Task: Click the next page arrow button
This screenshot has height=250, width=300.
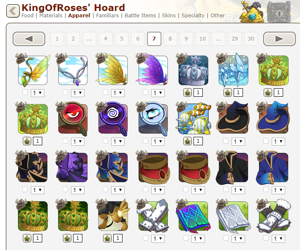Action: pyautogui.click(x=279, y=39)
